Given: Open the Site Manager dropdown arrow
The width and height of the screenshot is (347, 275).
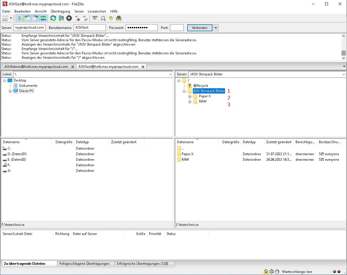Looking at the screenshot, I should 11,18.
